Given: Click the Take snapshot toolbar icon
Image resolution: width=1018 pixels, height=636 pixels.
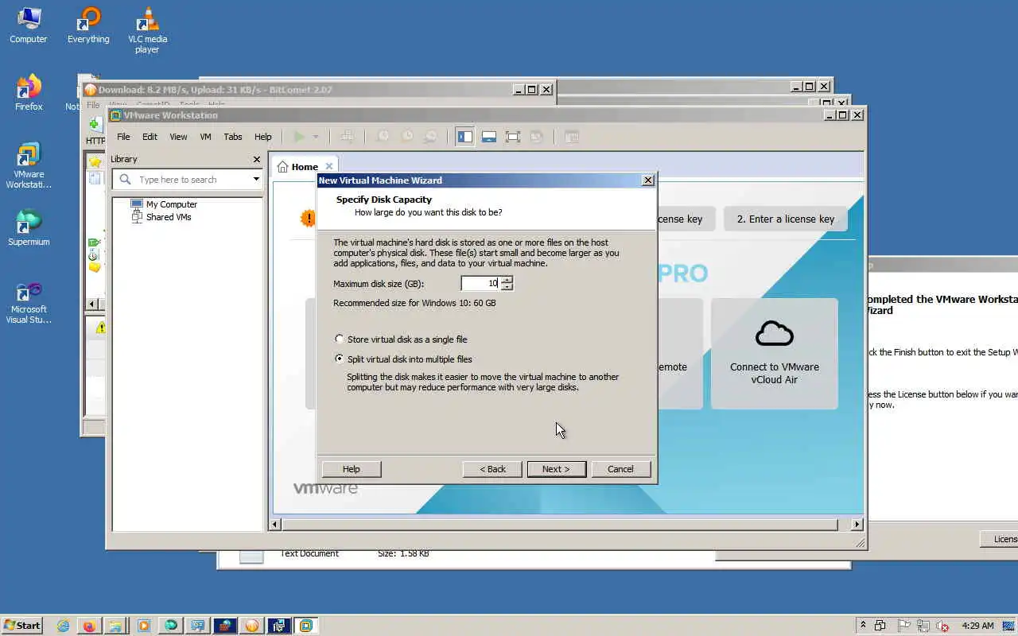Looking at the screenshot, I should pos(383,137).
